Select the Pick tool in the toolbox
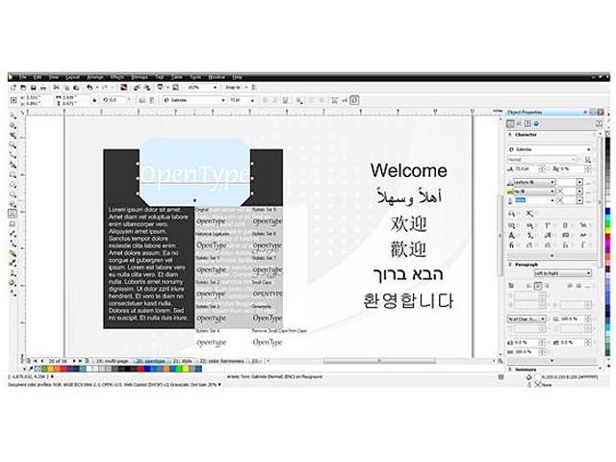Screen dimensions: 616x462 pyautogui.click(x=13, y=115)
